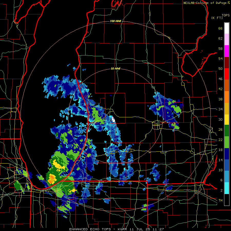Click legend value 22
Image resolution: width=231 pixels, height=231 pixels.
click(220, 140)
